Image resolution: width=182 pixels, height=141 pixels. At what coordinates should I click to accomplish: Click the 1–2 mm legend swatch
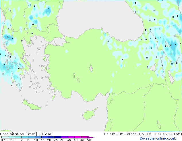pyautogui.click(x=18, y=137)
